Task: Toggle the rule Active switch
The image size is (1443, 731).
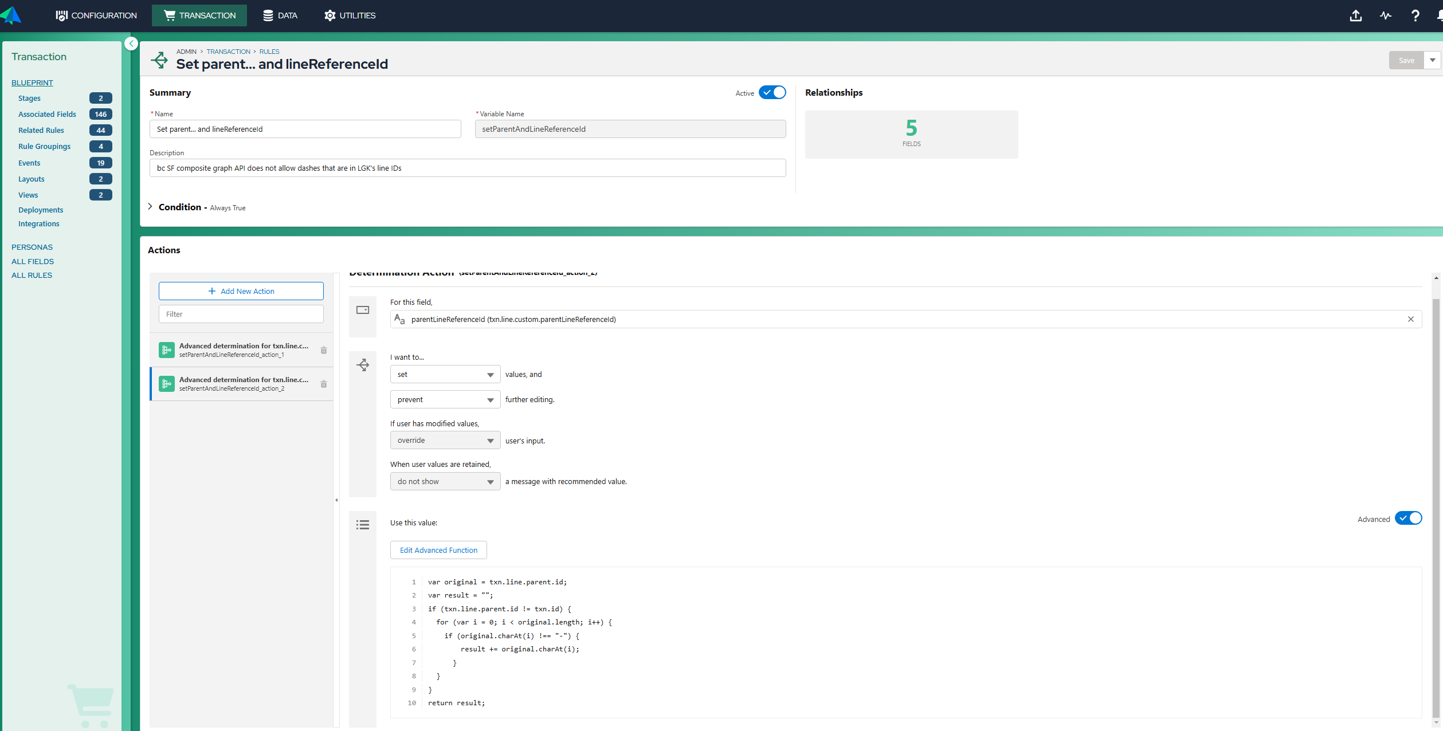Action: [x=773, y=92]
